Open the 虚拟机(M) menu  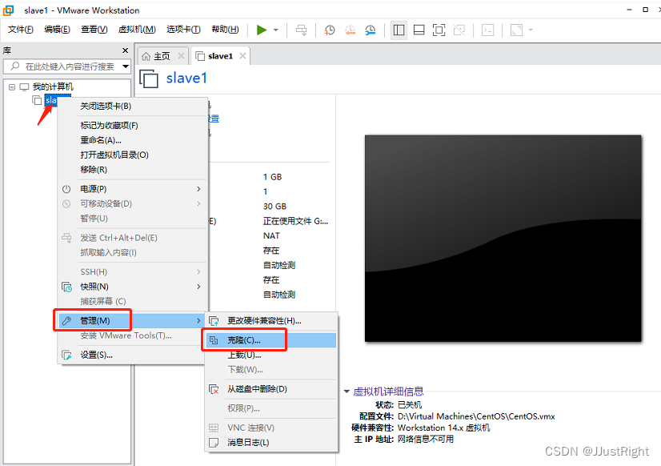(137, 29)
